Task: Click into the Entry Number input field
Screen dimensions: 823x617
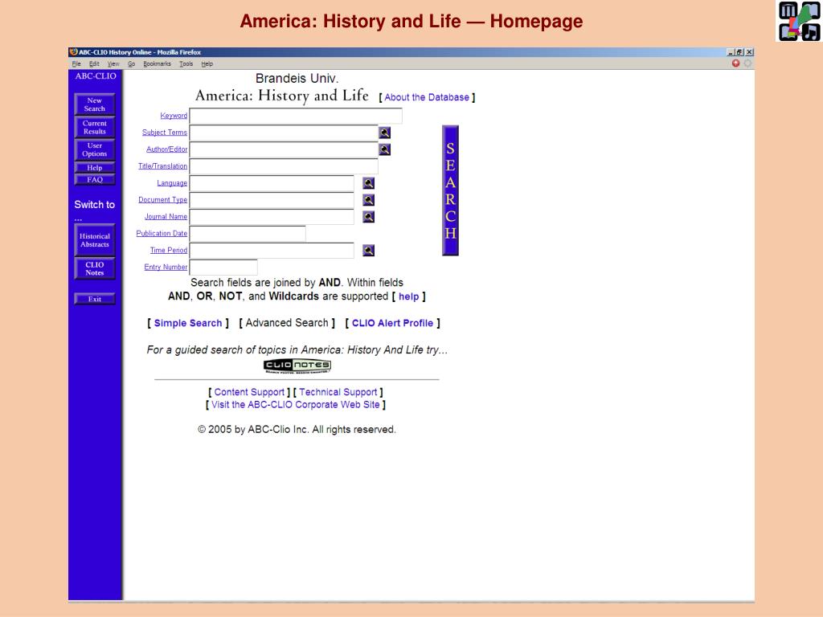Action: point(223,267)
